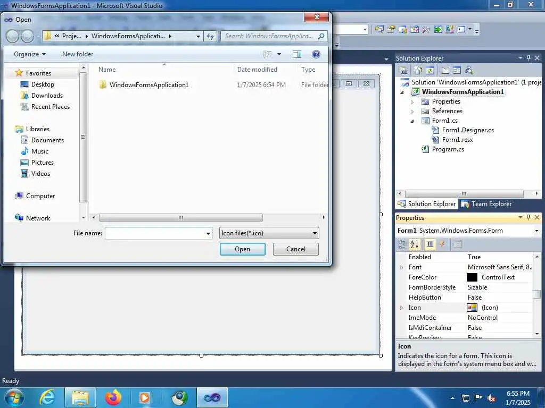The image size is (545, 408).
Task: Click the Icon property thumbnail
Action: tap(472, 308)
